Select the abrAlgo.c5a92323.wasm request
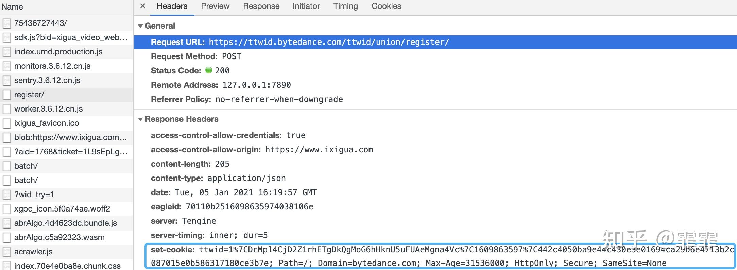 coord(66,237)
